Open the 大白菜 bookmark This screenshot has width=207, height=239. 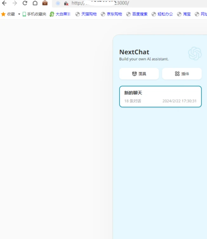click(60, 14)
